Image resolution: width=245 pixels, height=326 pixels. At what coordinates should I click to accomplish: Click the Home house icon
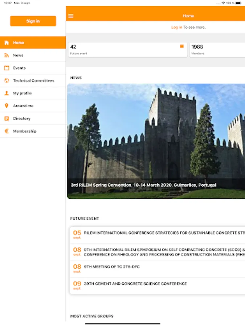[7, 43]
